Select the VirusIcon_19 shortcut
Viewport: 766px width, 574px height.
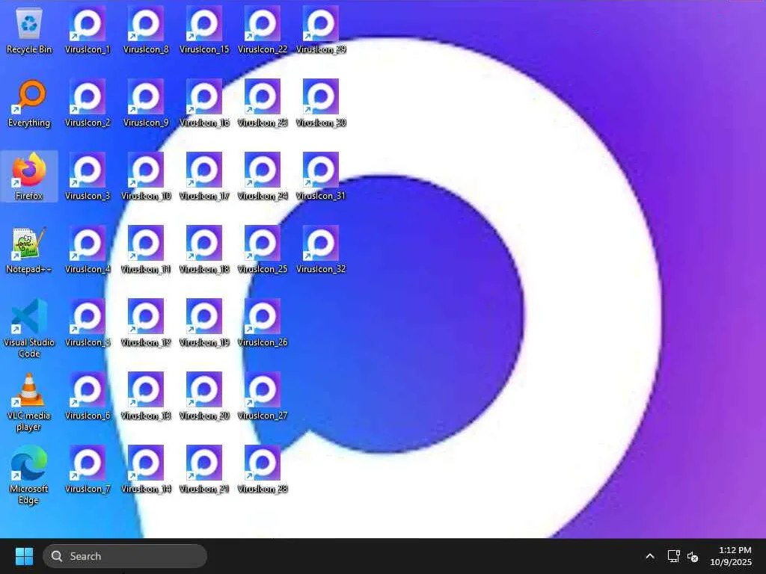point(204,323)
